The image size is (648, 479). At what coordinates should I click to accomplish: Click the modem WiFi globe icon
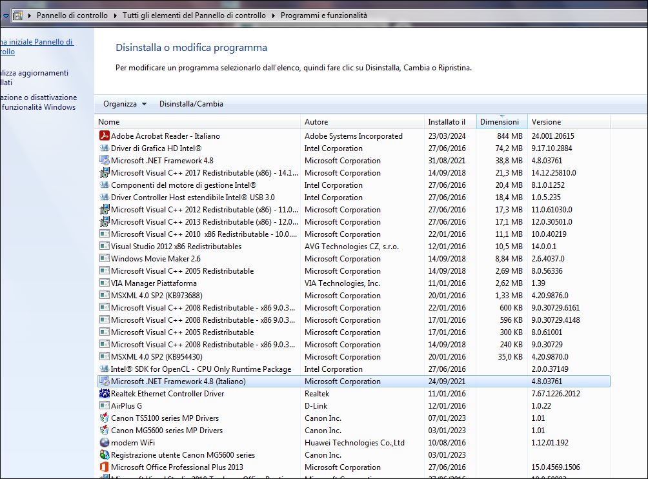[x=104, y=442]
